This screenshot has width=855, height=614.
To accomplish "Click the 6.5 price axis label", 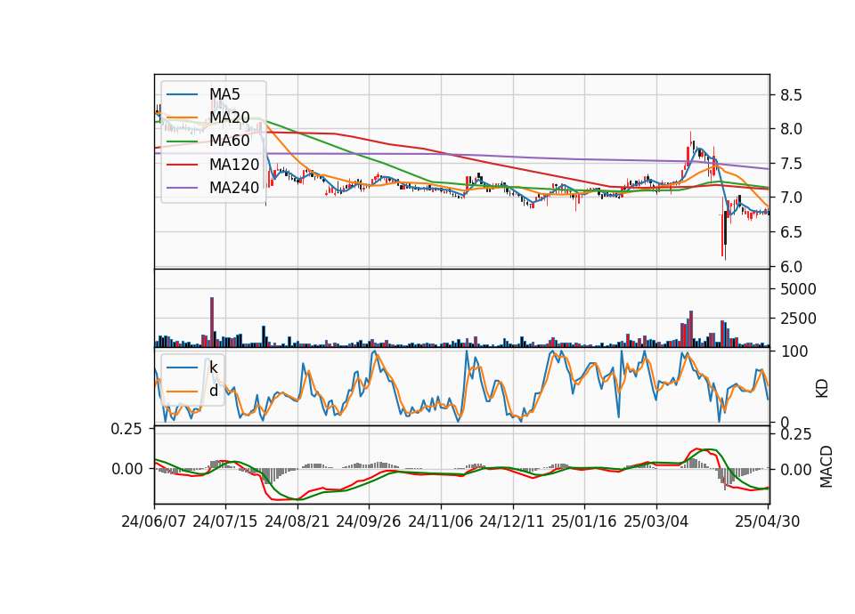I will point(791,232).
